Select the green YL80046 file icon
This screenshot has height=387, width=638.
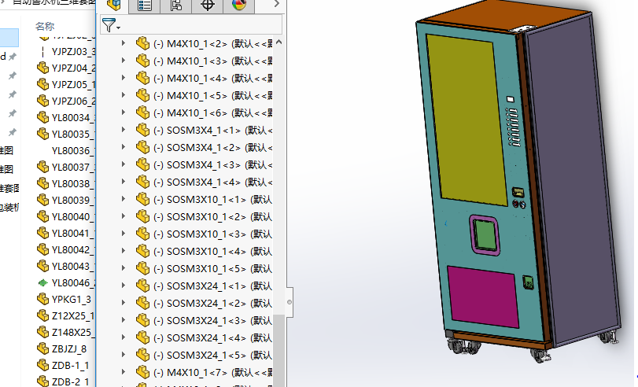[x=42, y=283]
